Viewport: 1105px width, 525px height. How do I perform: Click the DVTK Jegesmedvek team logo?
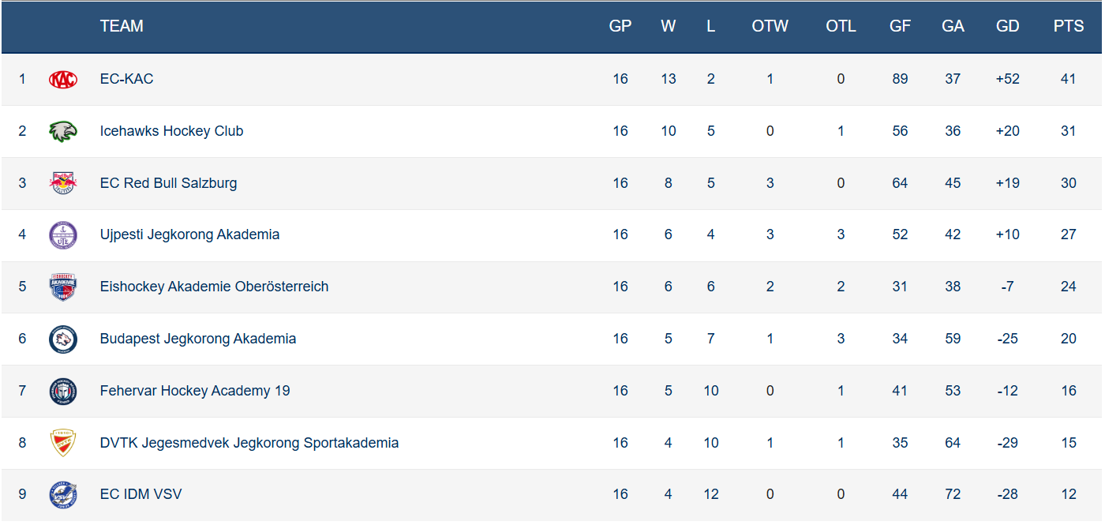coord(63,443)
